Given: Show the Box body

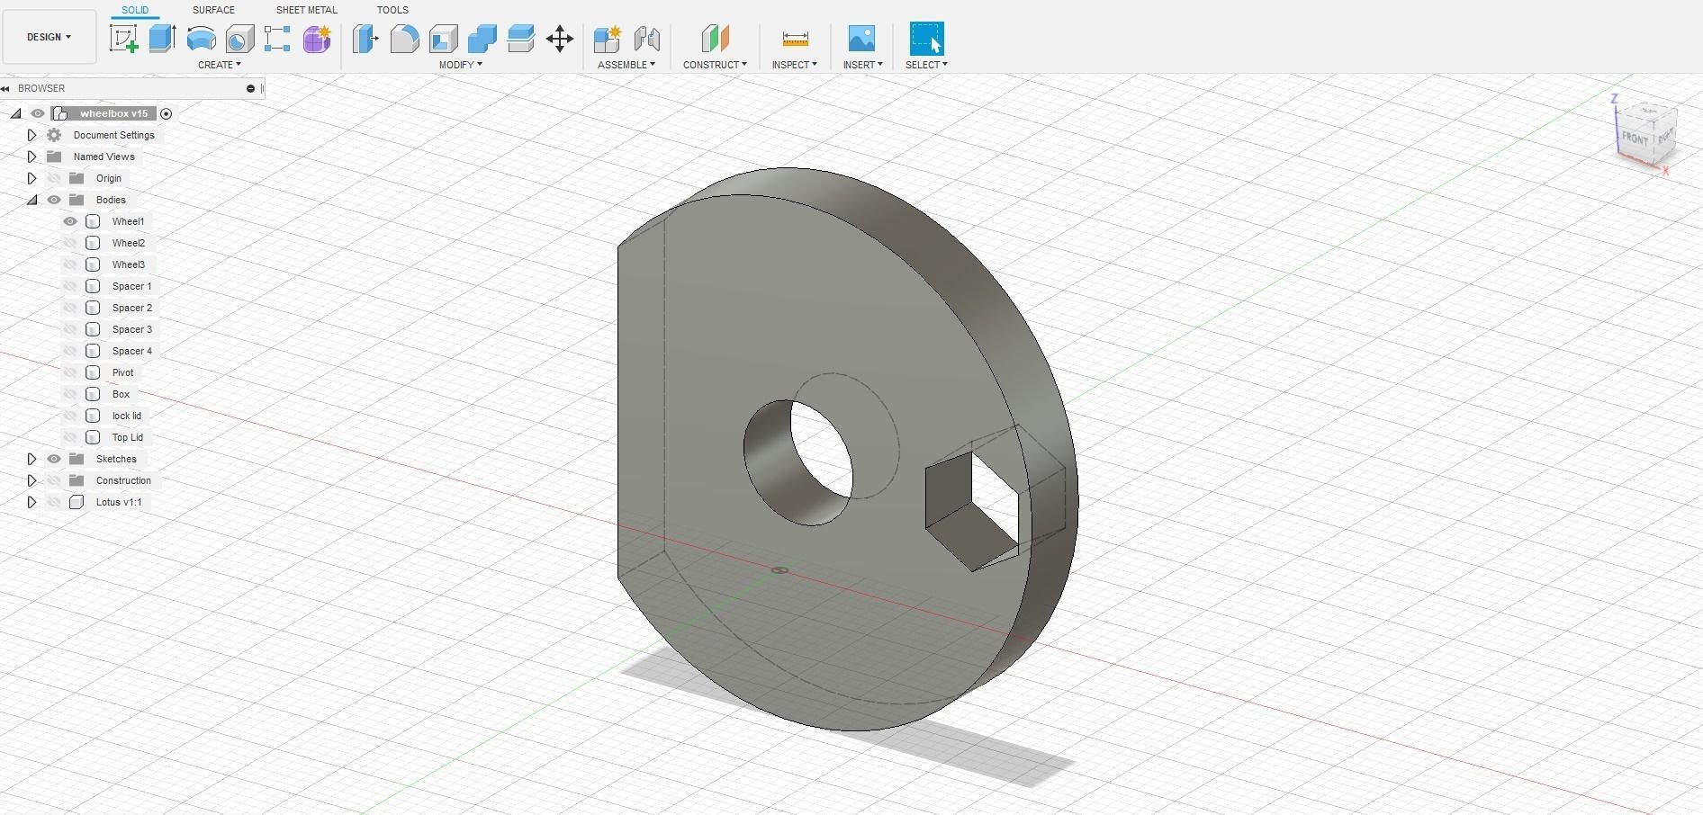Looking at the screenshot, I should point(70,394).
